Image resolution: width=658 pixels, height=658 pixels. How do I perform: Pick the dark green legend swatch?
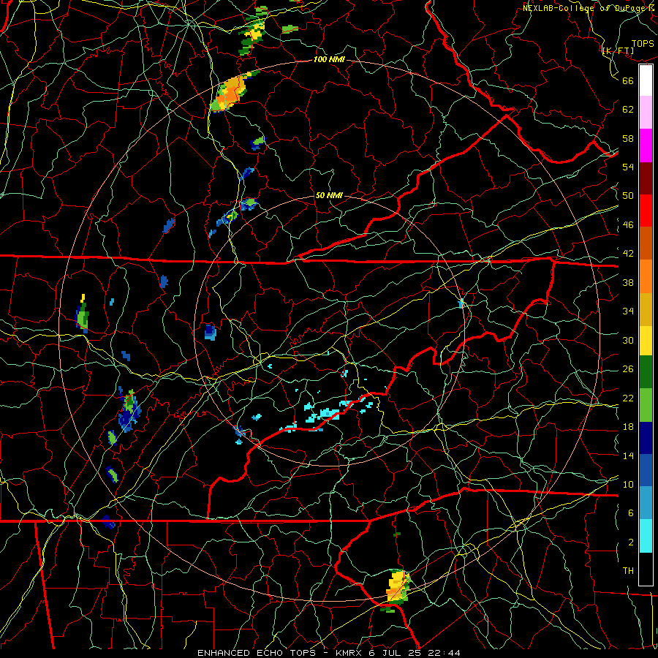(x=646, y=371)
